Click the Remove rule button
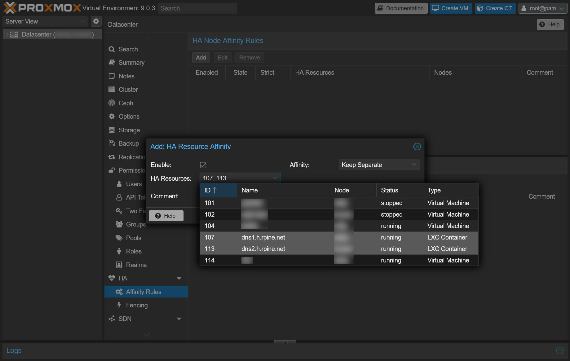The height and width of the screenshot is (361, 570). tap(250, 58)
